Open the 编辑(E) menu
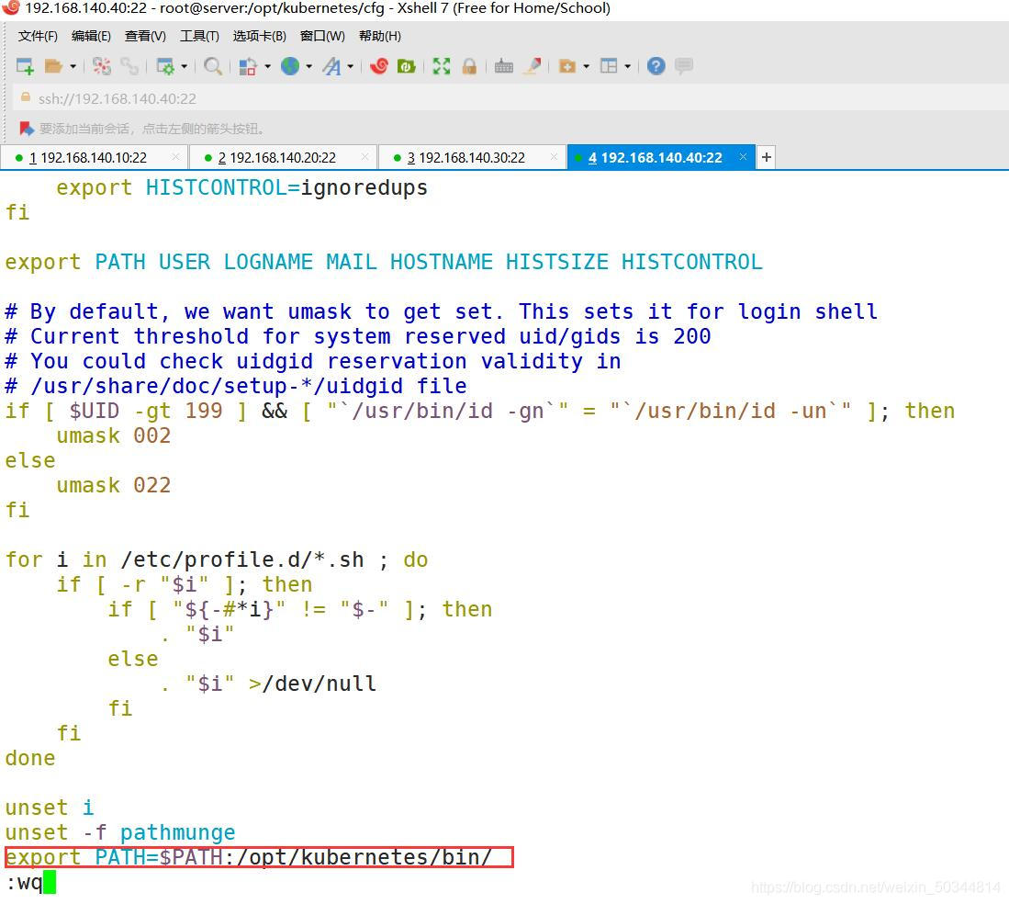 (91, 36)
